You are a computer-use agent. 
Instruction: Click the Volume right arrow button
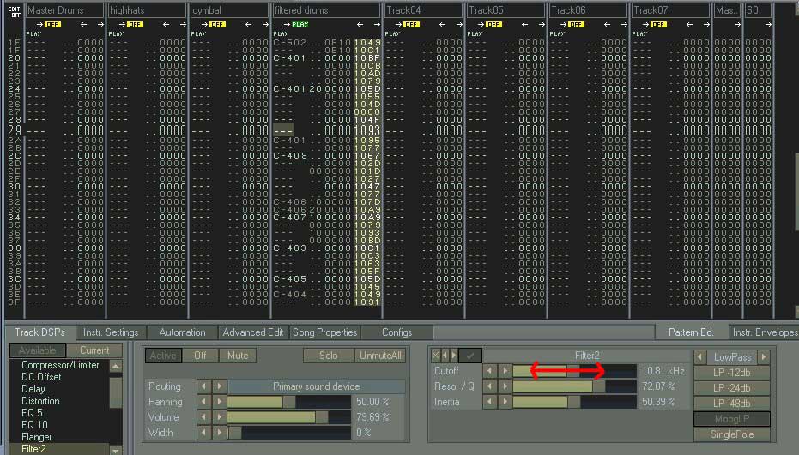220,417
